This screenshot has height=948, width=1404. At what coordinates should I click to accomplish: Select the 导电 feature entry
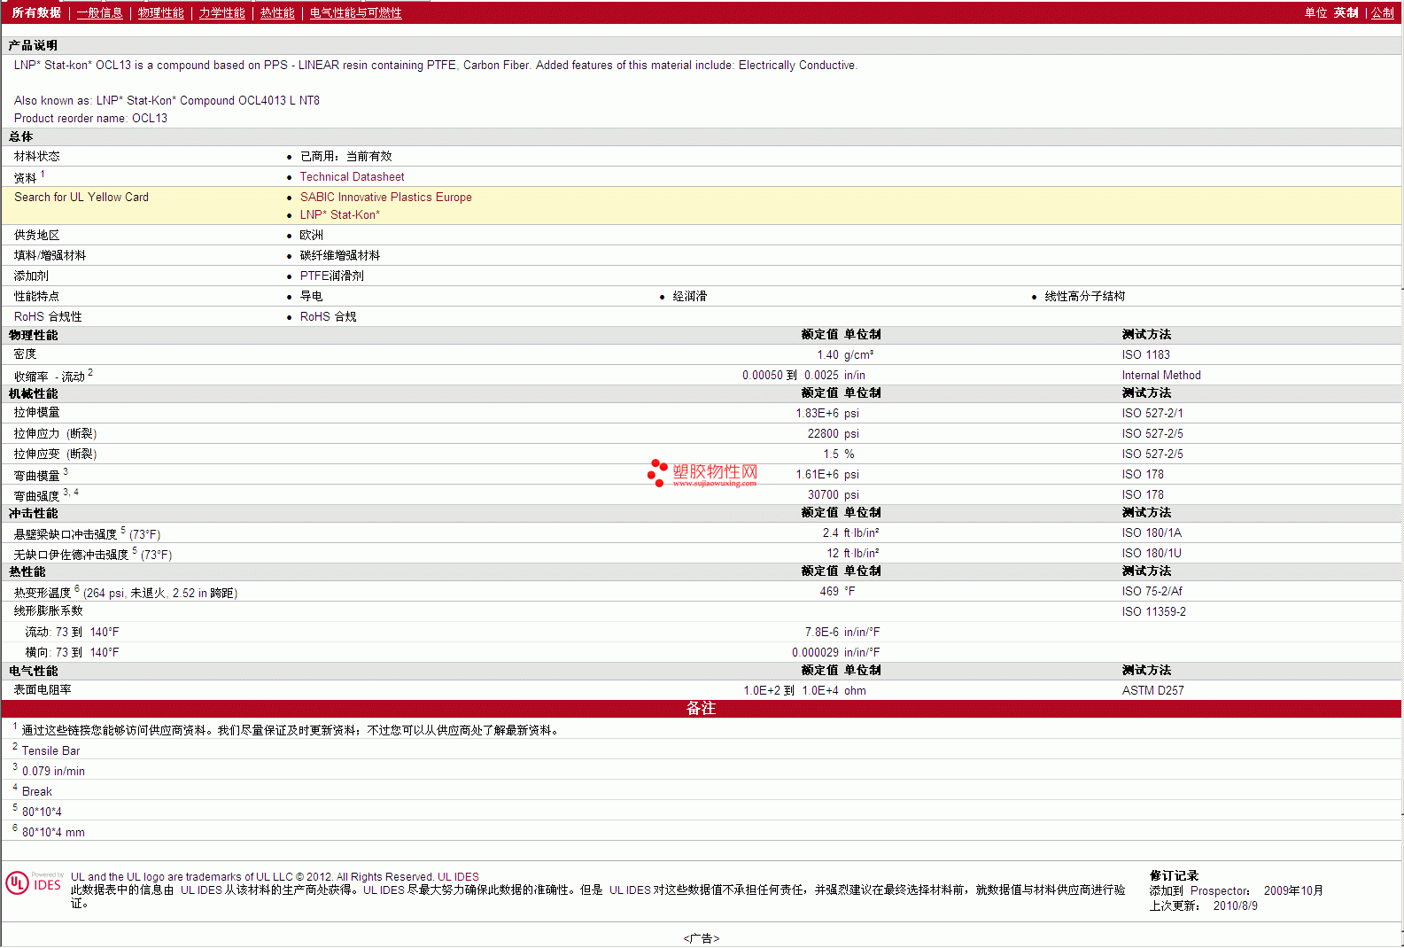[311, 296]
